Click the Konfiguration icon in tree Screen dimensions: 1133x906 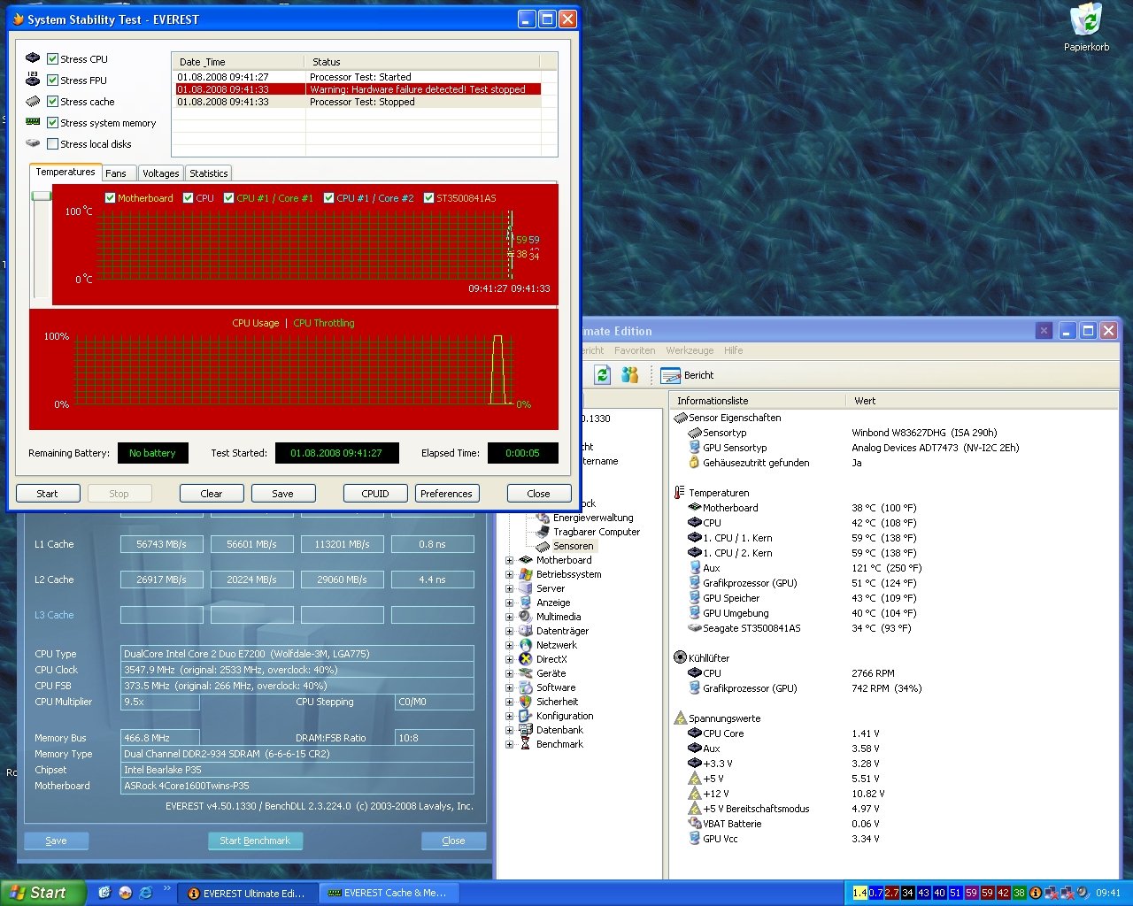coord(526,716)
